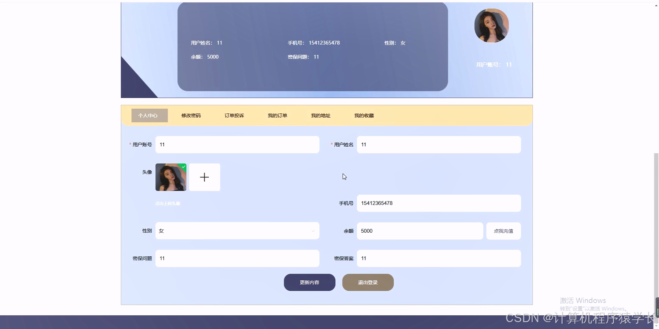Click the 余额 balance input field

click(x=419, y=231)
